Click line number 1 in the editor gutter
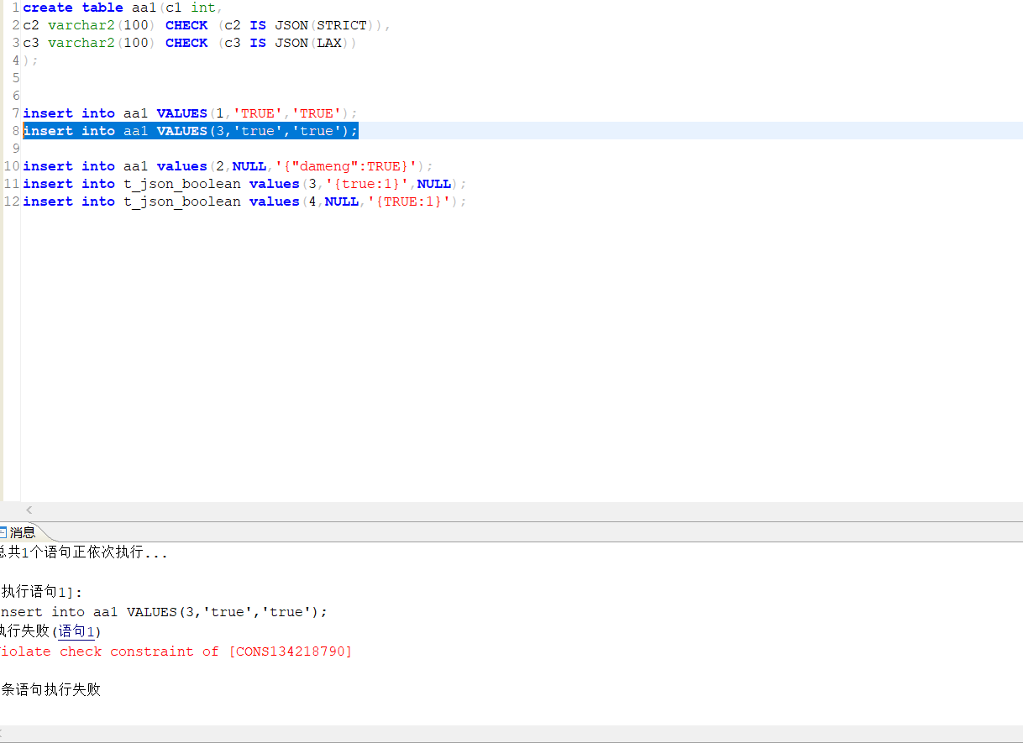Image resolution: width=1023 pixels, height=743 pixels. click(15, 8)
